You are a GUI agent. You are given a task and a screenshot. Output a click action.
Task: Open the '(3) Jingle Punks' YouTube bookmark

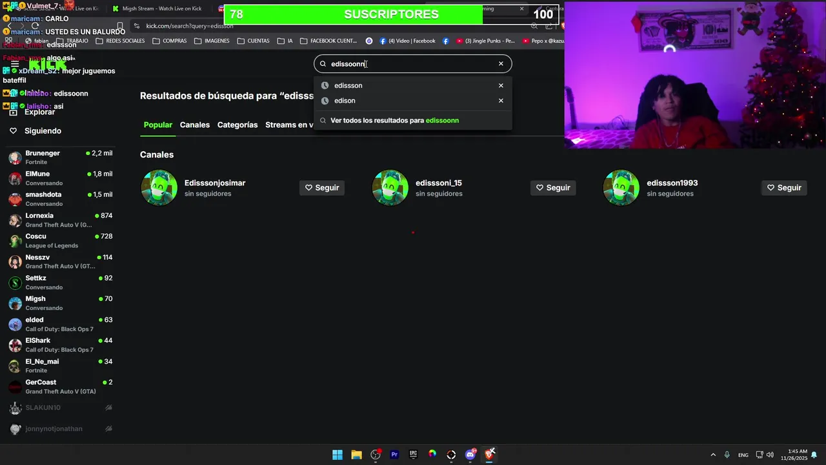coord(485,41)
